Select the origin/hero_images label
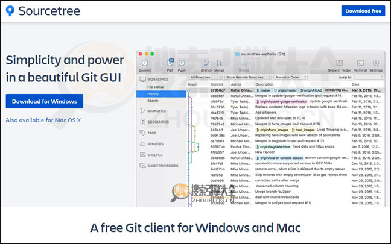This screenshot has height=244, width=391. tap(272, 130)
